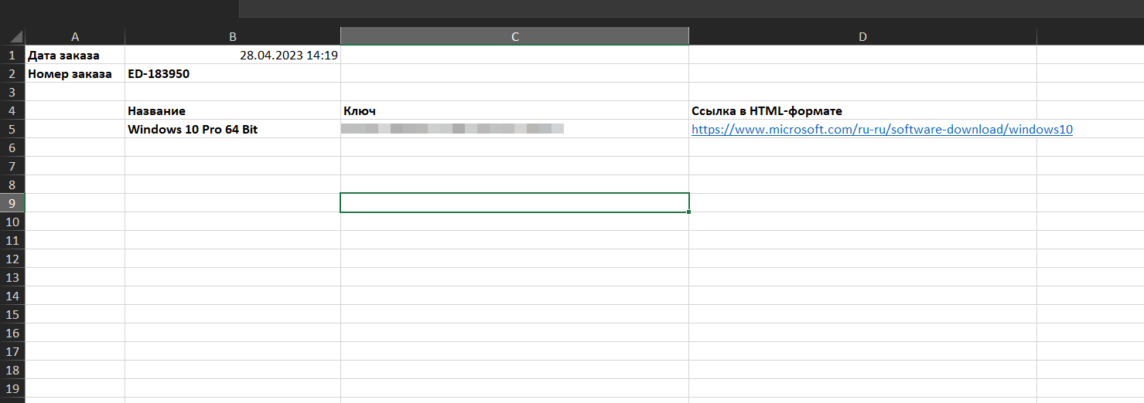Select column B header
The height and width of the screenshot is (403, 1144).
(233, 36)
